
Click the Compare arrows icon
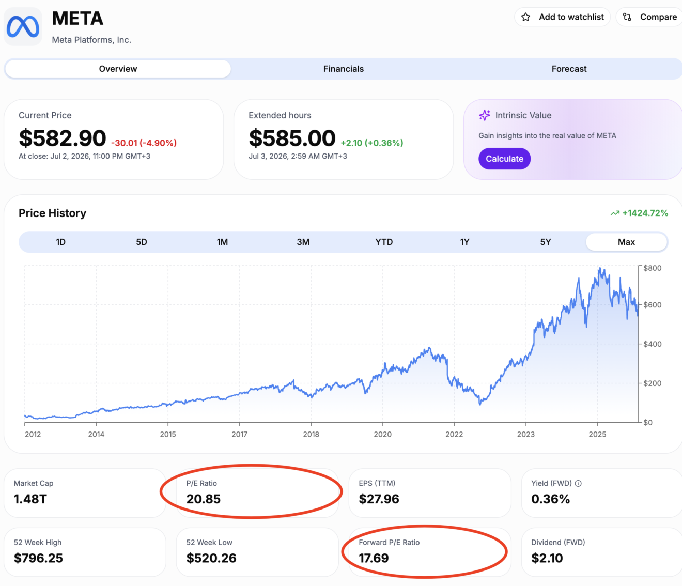pos(627,17)
